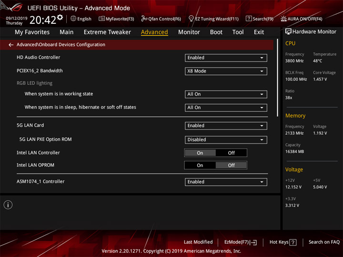Select the ASM1074_1 Controller label
343x257 pixels.
tap(40, 182)
